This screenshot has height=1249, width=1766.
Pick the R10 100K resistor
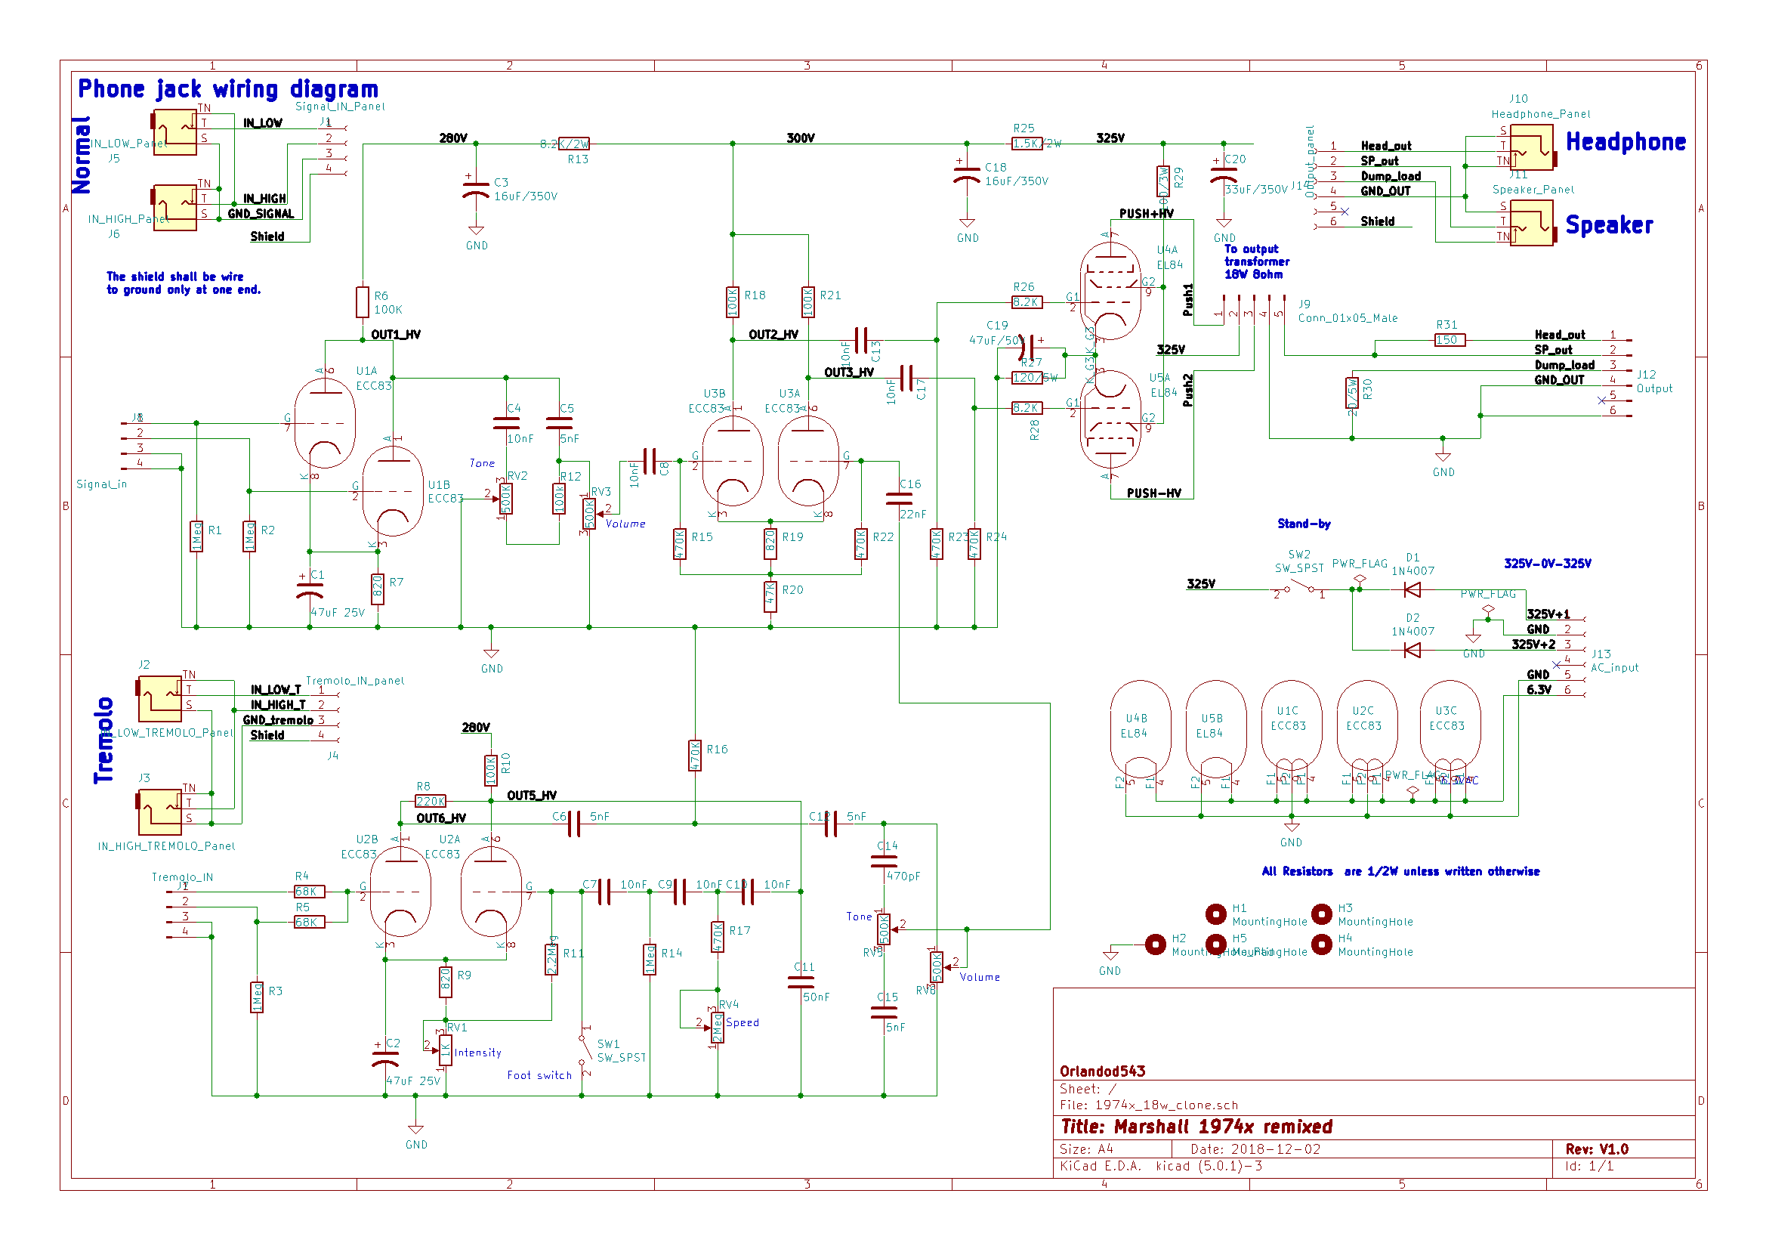click(492, 771)
